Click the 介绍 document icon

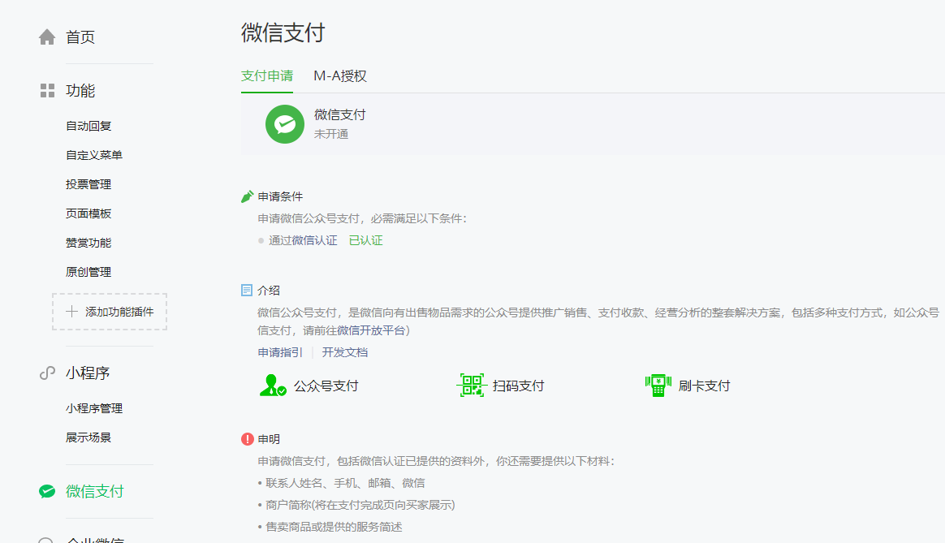(x=247, y=291)
